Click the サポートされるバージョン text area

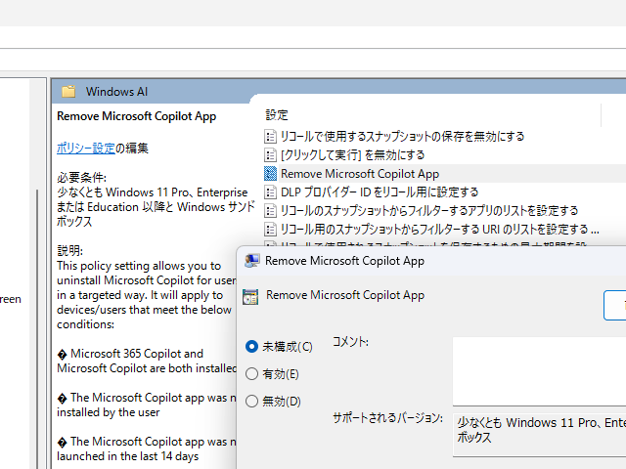[538, 430]
